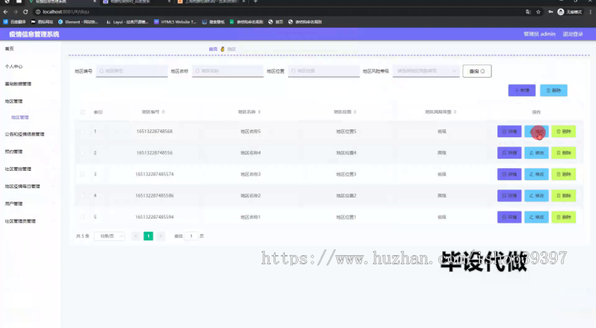
Task: Expand 社区管理员管理 sidebar menu
Action: pos(30,221)
